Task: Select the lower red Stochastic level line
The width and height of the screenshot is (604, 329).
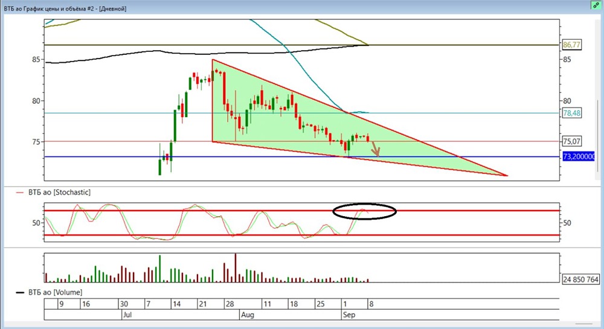Action: [x=301, y=235]
